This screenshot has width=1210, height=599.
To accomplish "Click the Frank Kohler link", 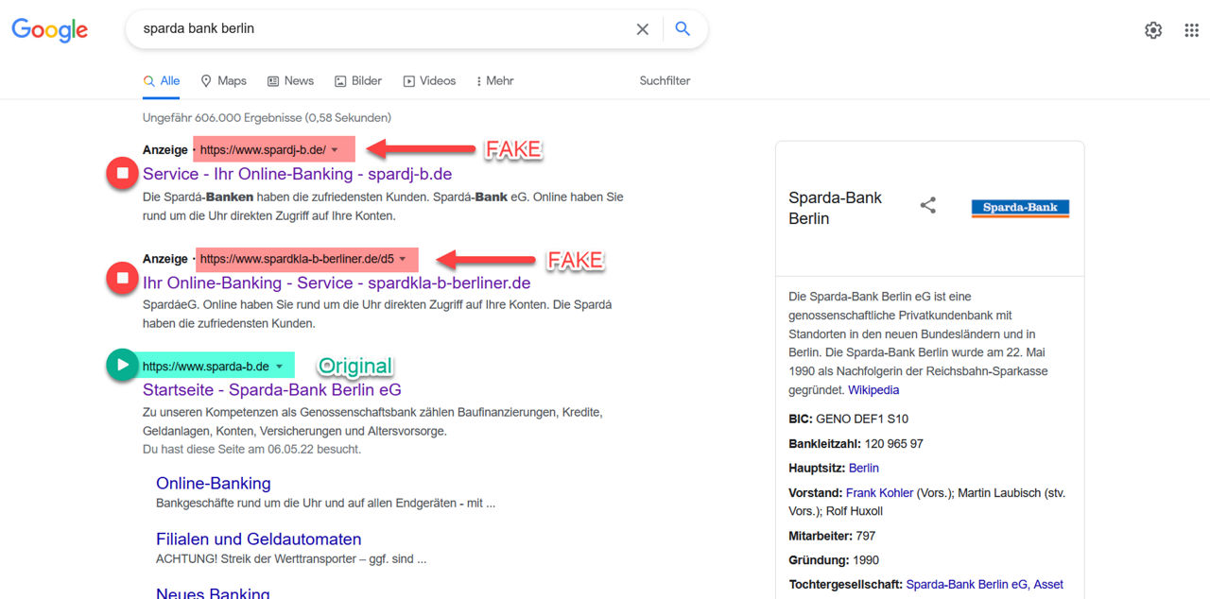I will click(x=879, y=492).
